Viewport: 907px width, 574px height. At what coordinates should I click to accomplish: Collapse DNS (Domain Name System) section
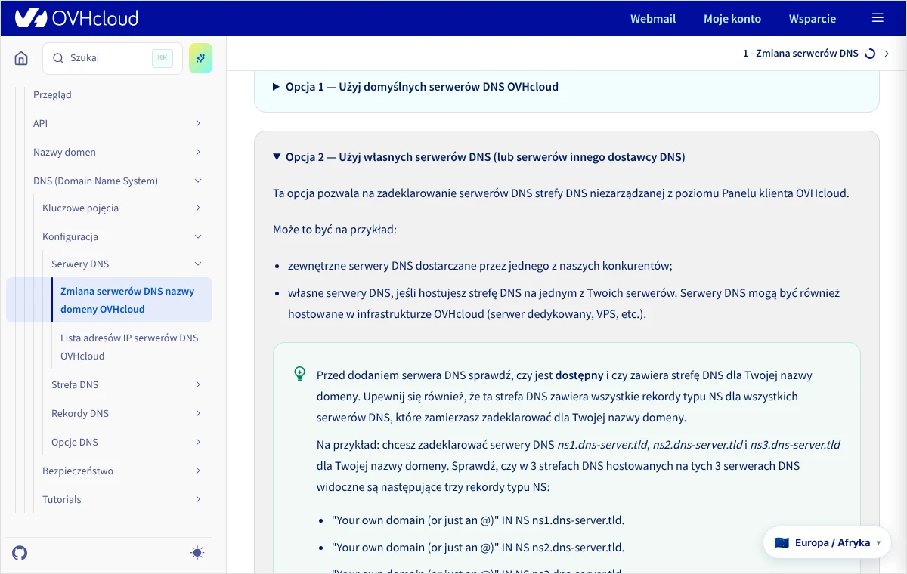[117, 181]
